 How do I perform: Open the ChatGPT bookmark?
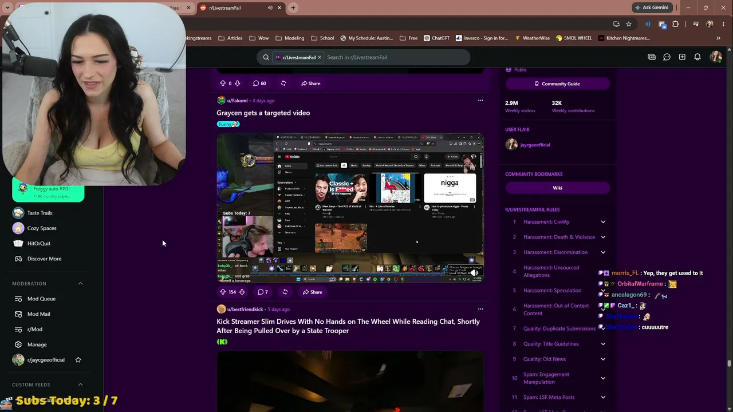(437, 38)
